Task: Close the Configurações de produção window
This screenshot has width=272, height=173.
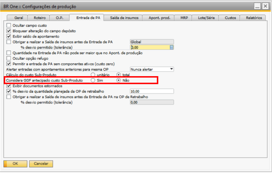Action: 265,6
